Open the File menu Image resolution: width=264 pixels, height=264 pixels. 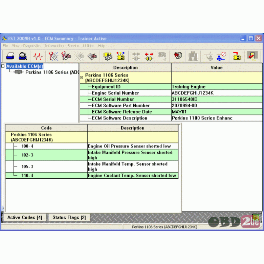[x=5, y=46]
